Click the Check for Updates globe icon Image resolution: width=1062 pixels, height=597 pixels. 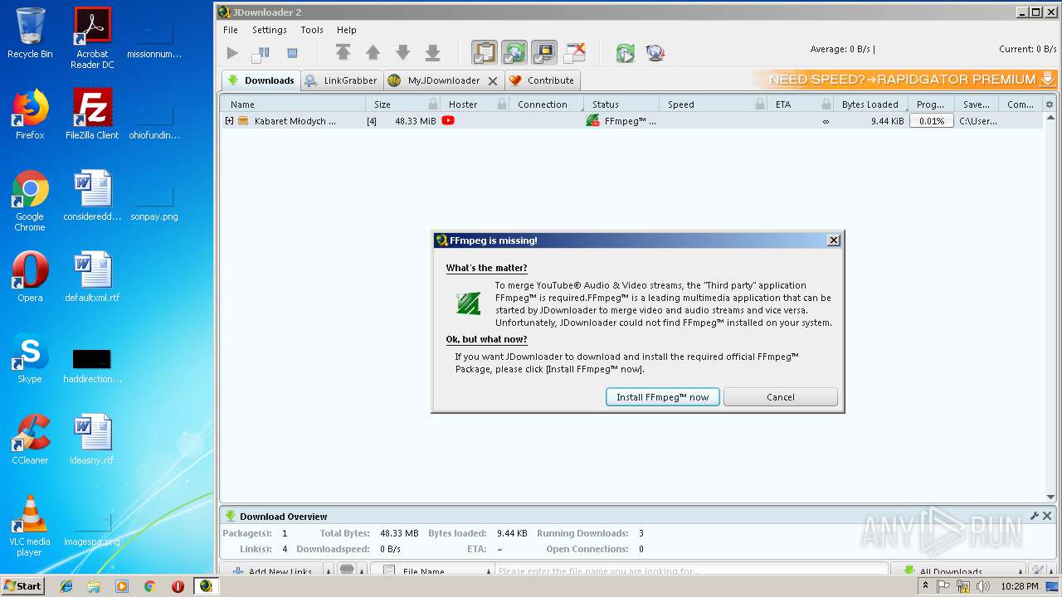[x=655, y=53]
